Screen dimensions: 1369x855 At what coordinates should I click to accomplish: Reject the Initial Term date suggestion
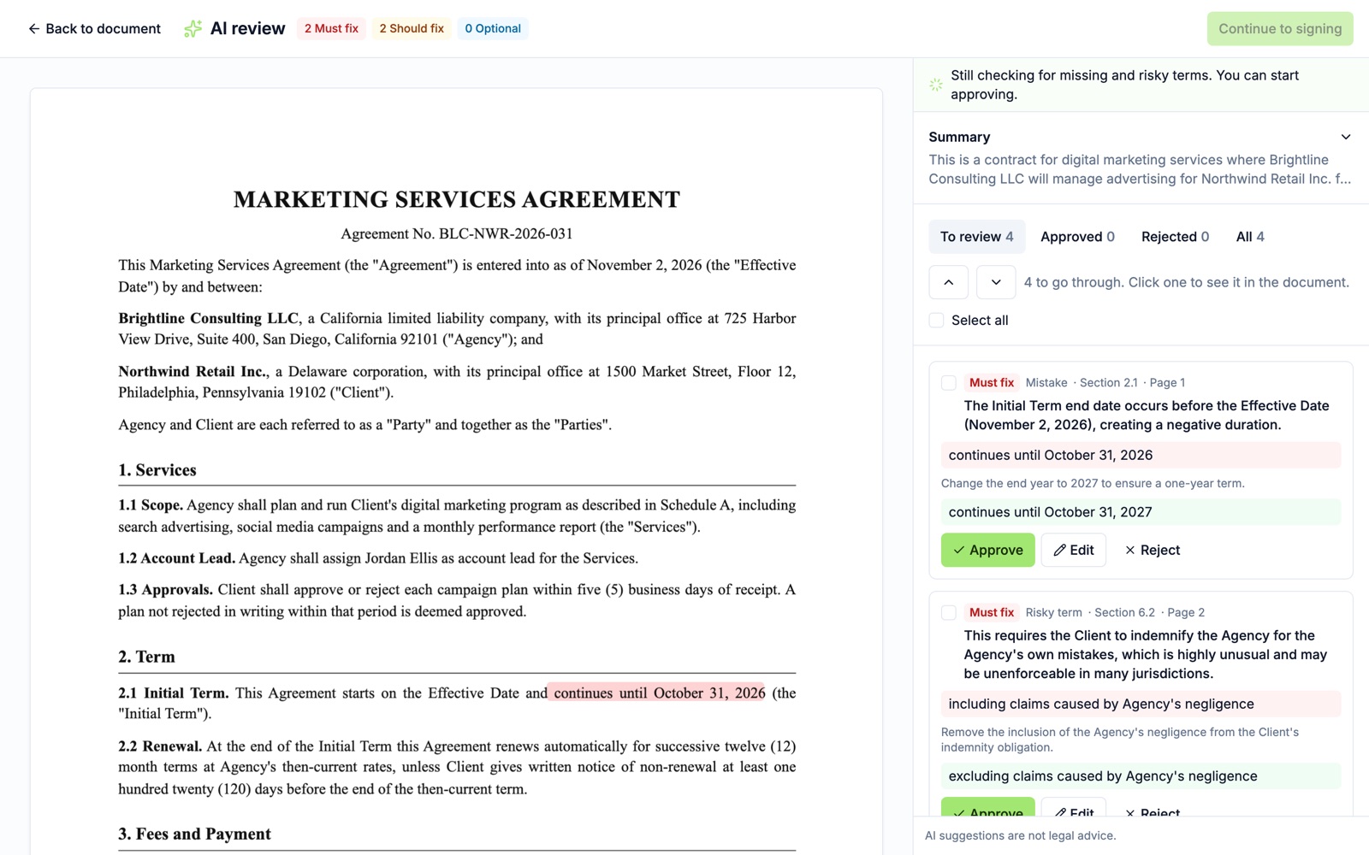(1152, 550)
